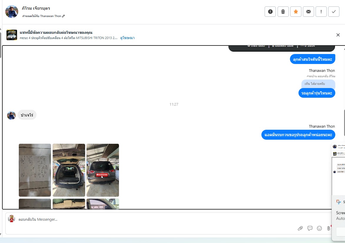Click Snipping Tool icon in notification popup
The image size is (345, 243).
339,202
